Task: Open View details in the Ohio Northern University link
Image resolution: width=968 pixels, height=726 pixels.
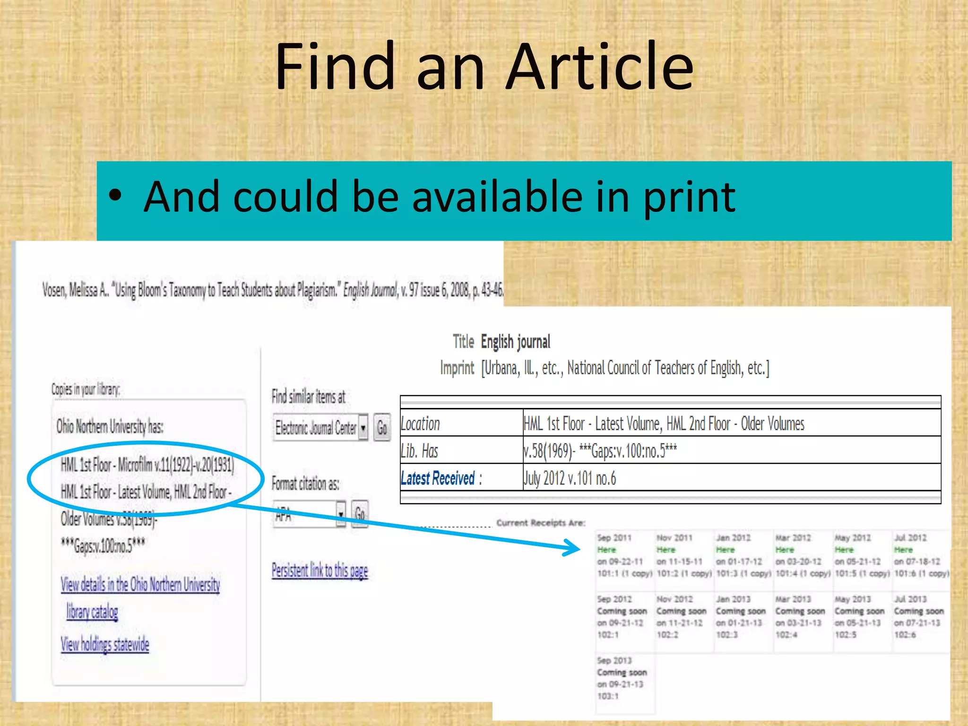Action: point(140,584)
